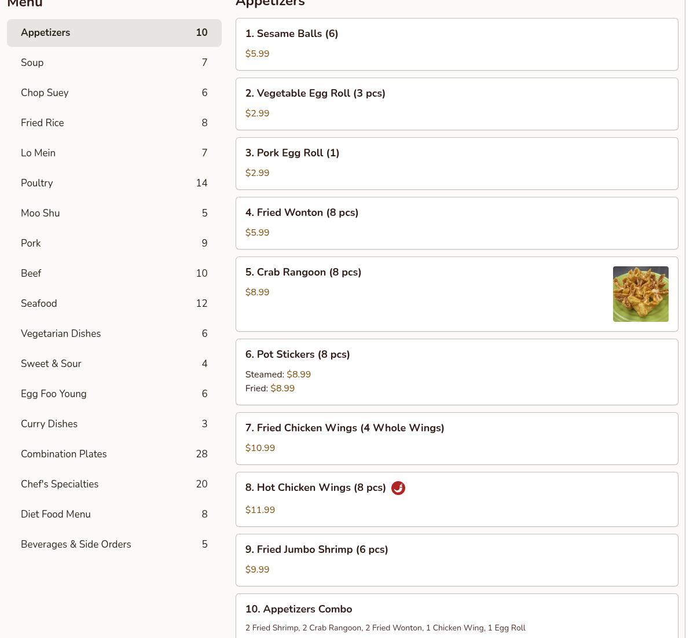This screenshot has width=697, height=638.
Task: Click the $2.99 Vegetable Egg Roll price
Action: [257, 113]
